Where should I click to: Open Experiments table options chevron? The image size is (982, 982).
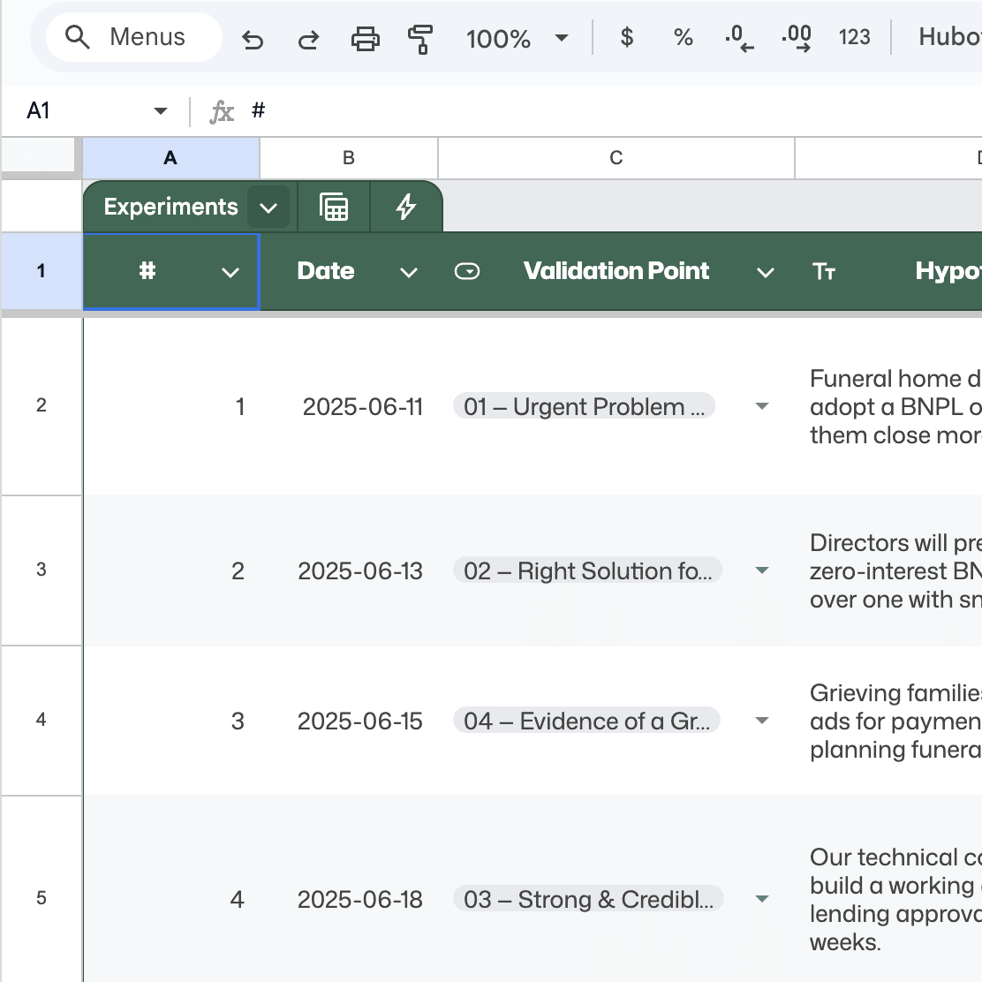tap(268, 208)
